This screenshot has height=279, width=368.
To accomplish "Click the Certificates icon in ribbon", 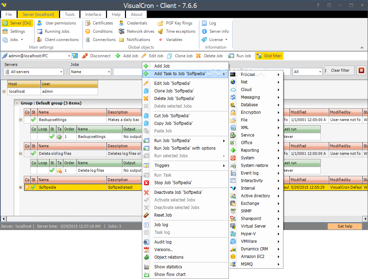I will 88,23.
